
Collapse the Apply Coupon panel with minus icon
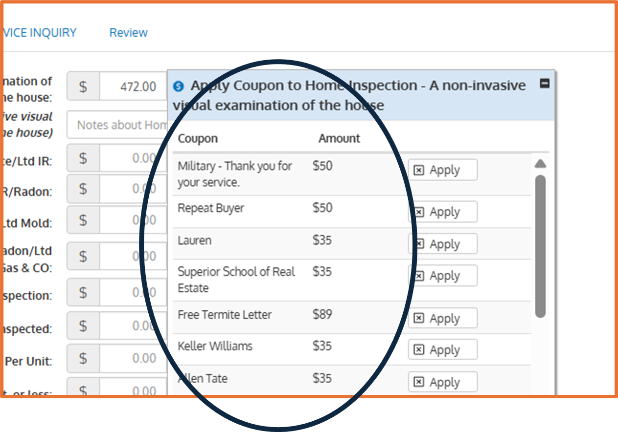pyautogui.click(x=544, y=84)
